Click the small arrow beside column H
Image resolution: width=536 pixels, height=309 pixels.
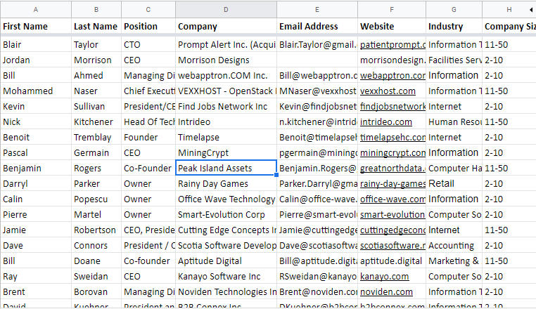pos(531,10)
